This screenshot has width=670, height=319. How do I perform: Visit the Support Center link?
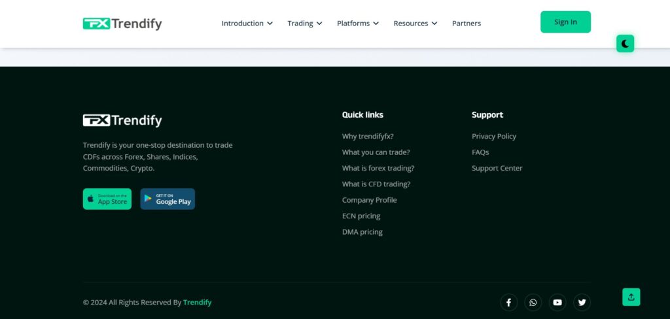tap(497, 168)
